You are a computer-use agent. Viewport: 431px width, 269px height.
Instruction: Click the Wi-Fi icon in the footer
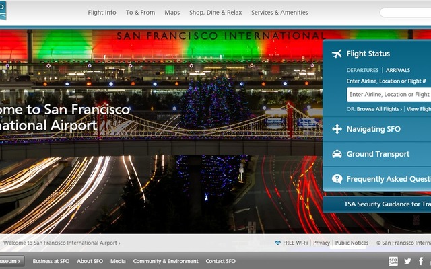click(278, 243)
